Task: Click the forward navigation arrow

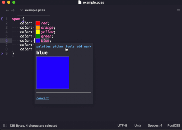Action: [13, 10]
